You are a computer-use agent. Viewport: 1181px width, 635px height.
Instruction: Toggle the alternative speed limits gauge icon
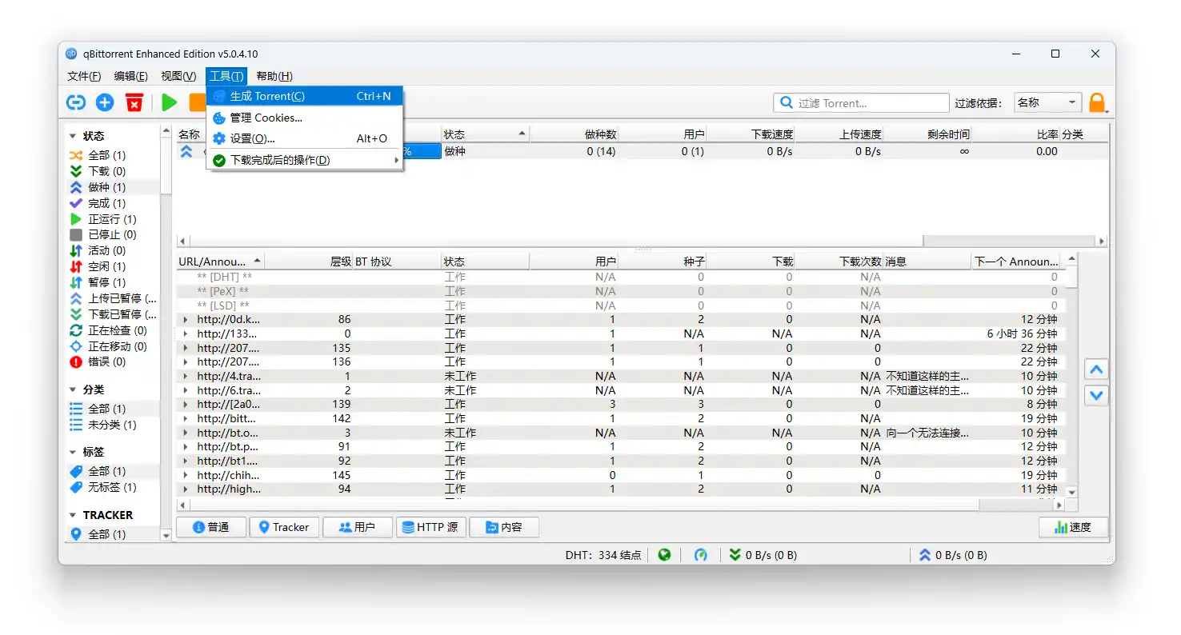pos(701,554)
